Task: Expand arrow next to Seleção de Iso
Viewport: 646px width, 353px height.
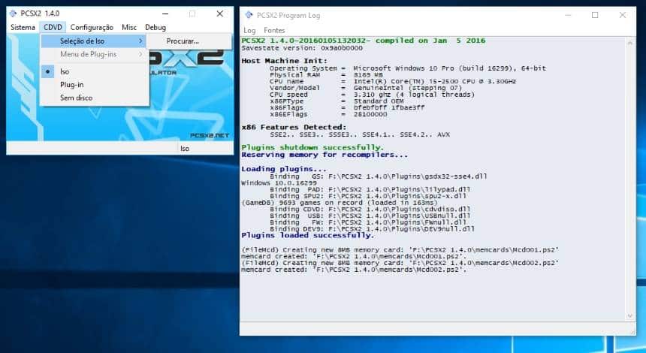Action: point(140,41)
